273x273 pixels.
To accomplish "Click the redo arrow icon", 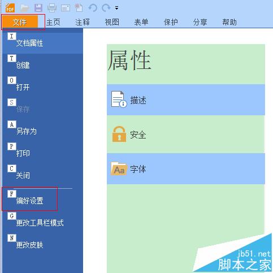I will coord(106,8).
